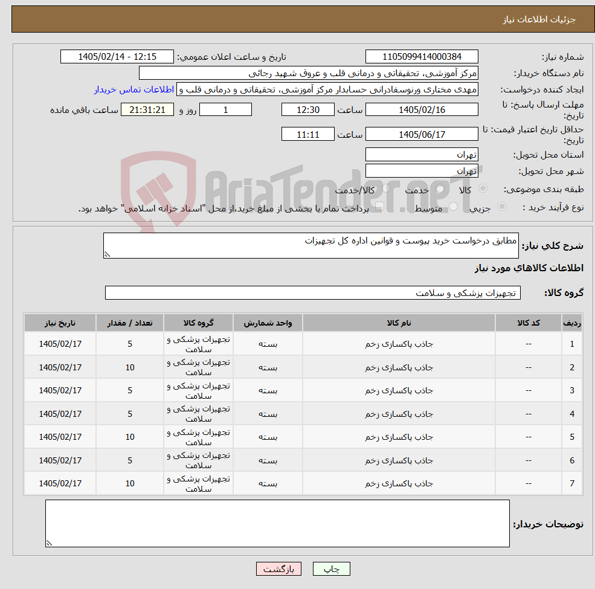Click the deadline time field 12:30

coord(307,110)
